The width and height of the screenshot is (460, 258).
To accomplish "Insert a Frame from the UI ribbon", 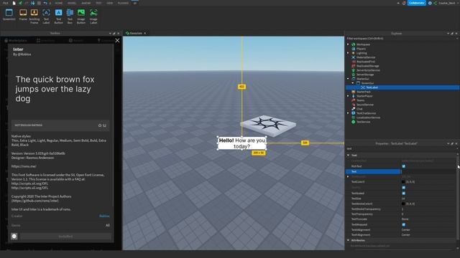I will coord(23,14).
